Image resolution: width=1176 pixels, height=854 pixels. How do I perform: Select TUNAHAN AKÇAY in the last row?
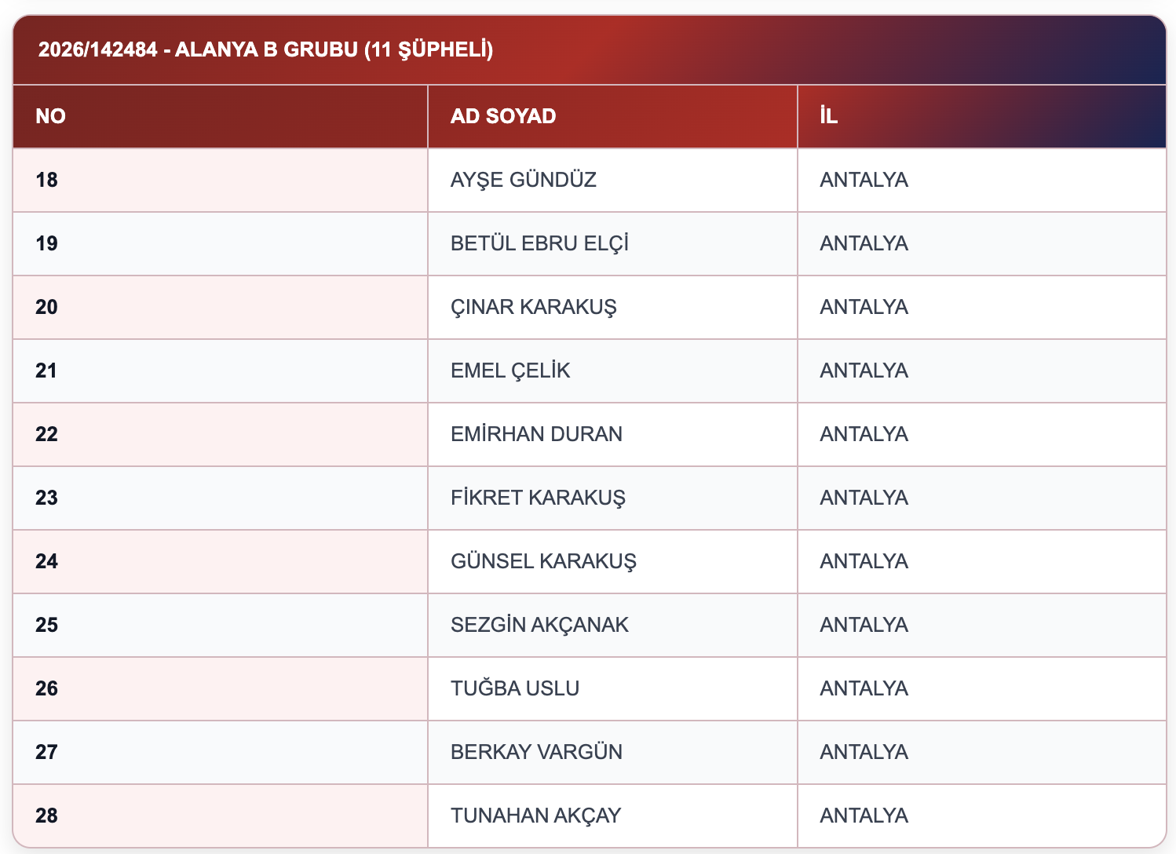[x=535, y=816]
